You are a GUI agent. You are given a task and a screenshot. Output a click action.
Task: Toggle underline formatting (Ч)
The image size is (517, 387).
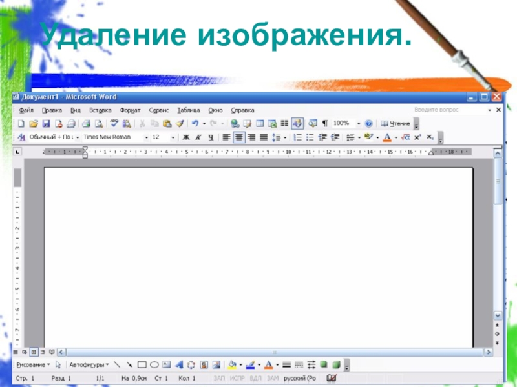[x=211, y=137]
